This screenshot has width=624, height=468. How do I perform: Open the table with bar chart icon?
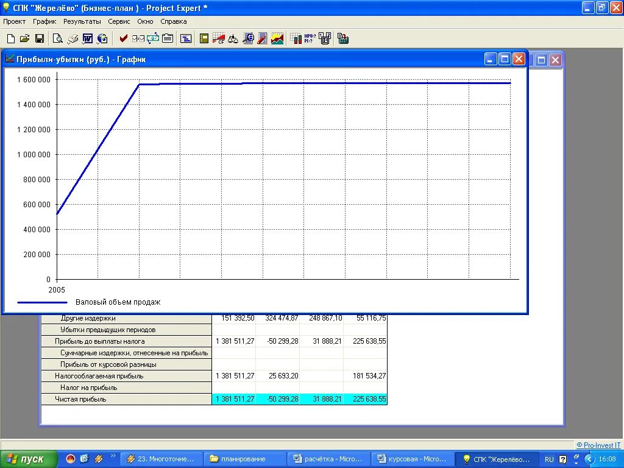[296, 38]
